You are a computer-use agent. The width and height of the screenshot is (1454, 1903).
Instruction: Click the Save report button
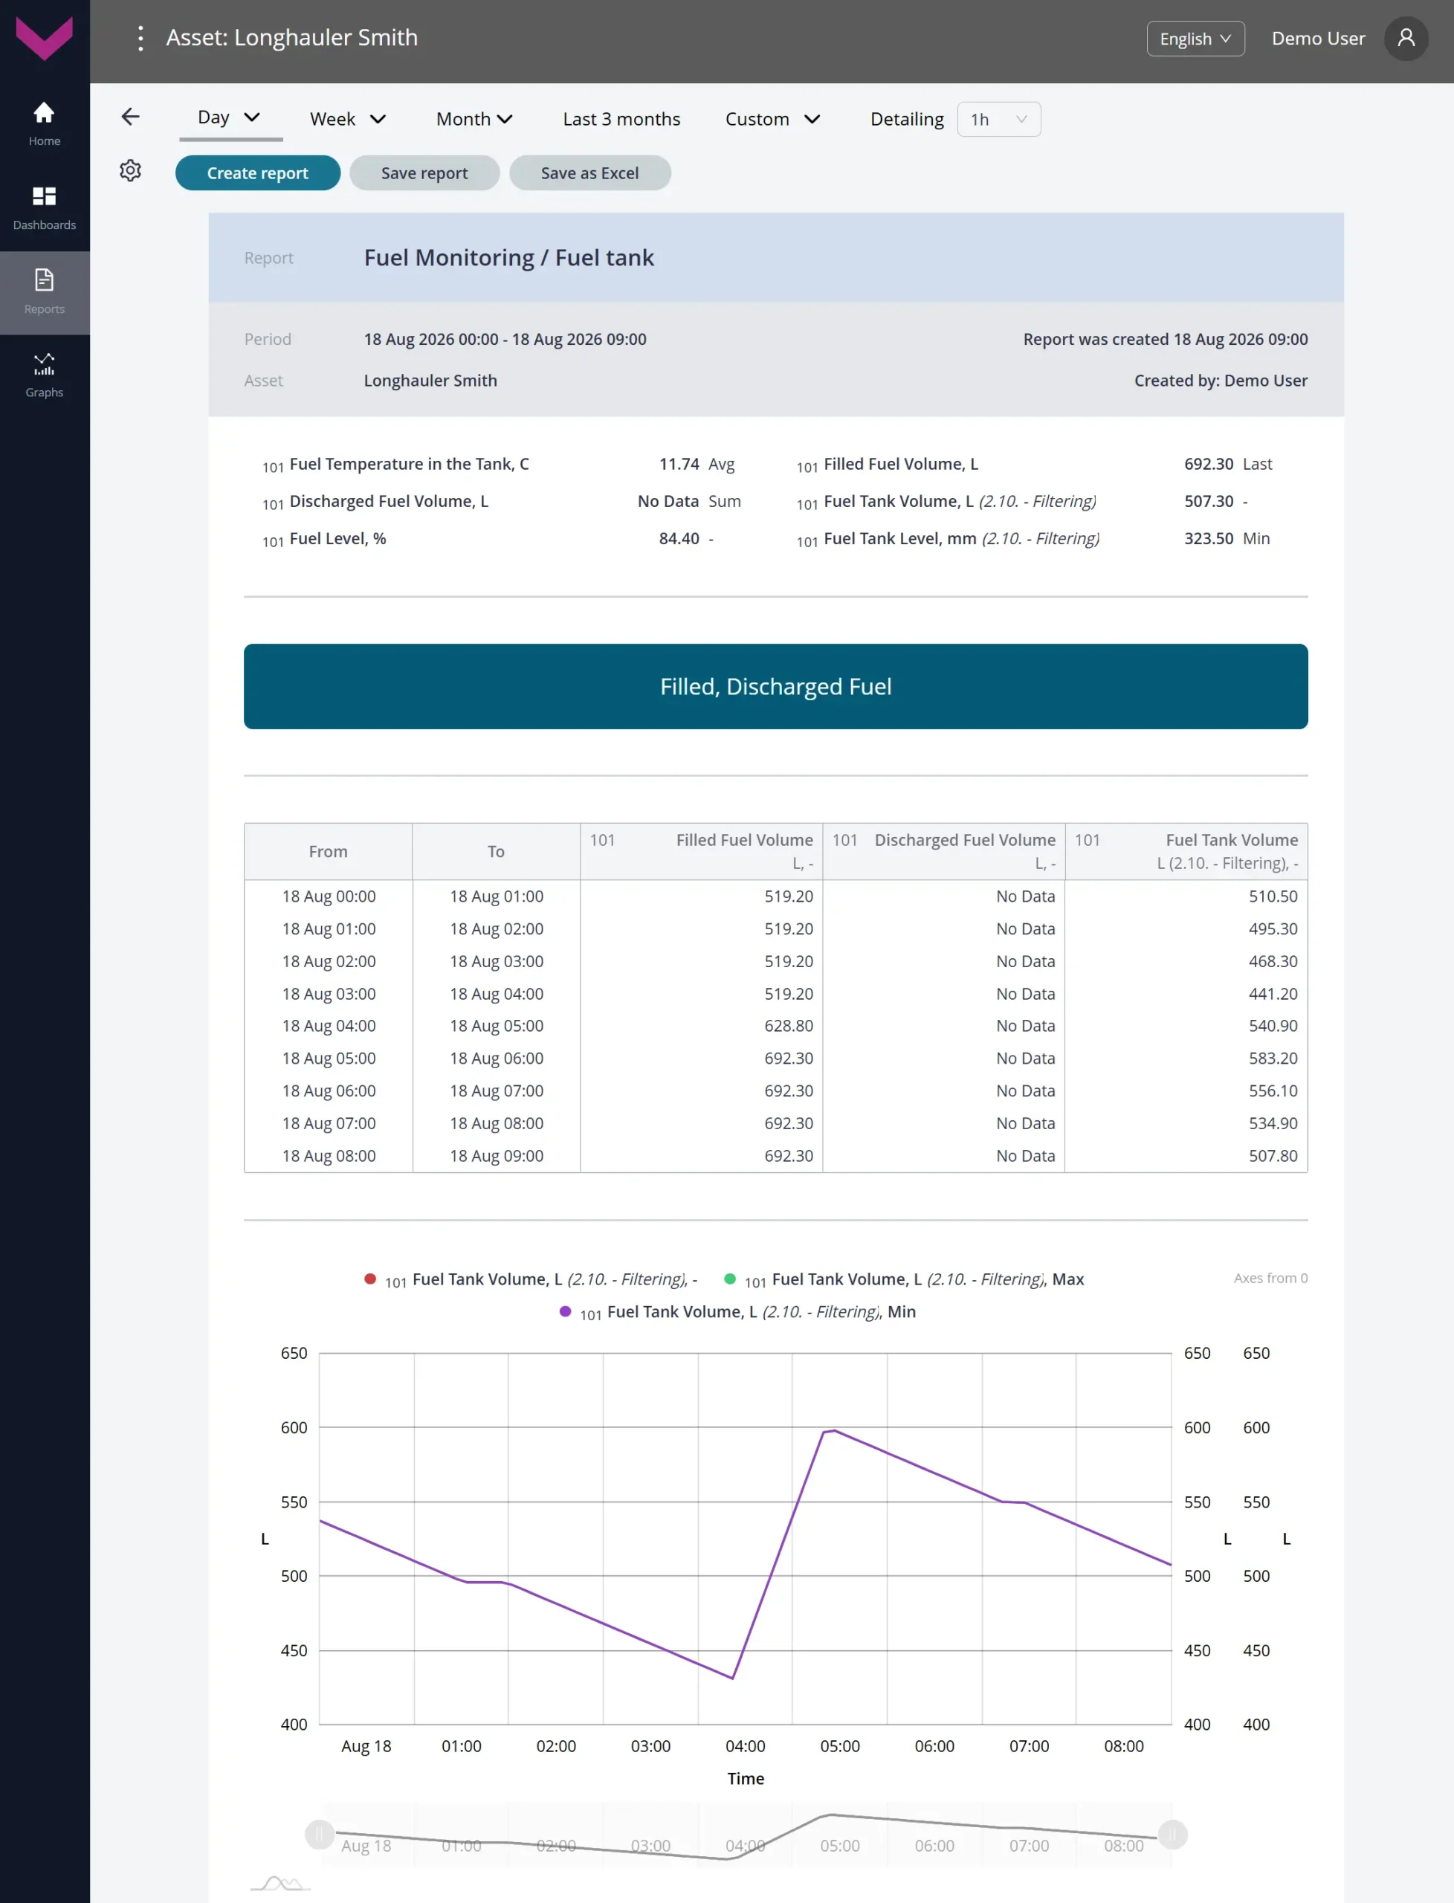pos(424,173)
